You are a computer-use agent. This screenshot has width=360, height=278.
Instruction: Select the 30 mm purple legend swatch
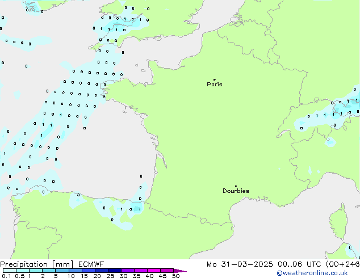pyautogui.click(x=127, y=271)
